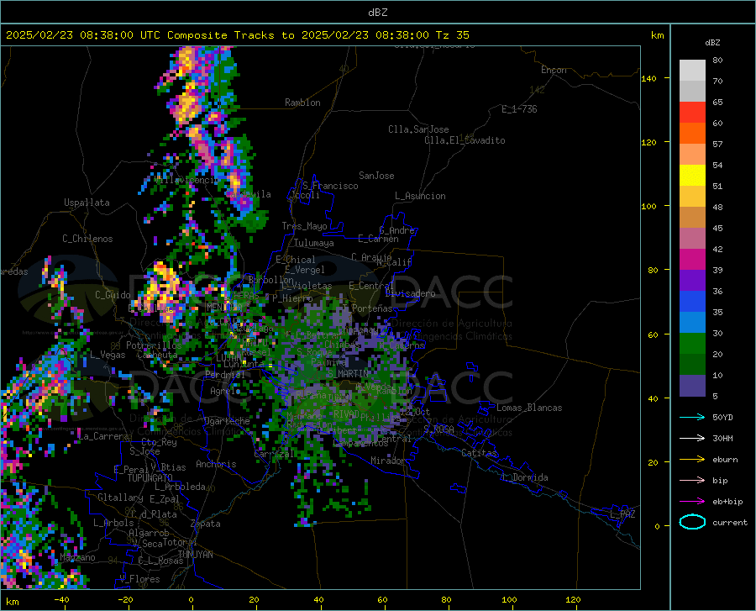Click the L_Asuncion label

point(421,196)
